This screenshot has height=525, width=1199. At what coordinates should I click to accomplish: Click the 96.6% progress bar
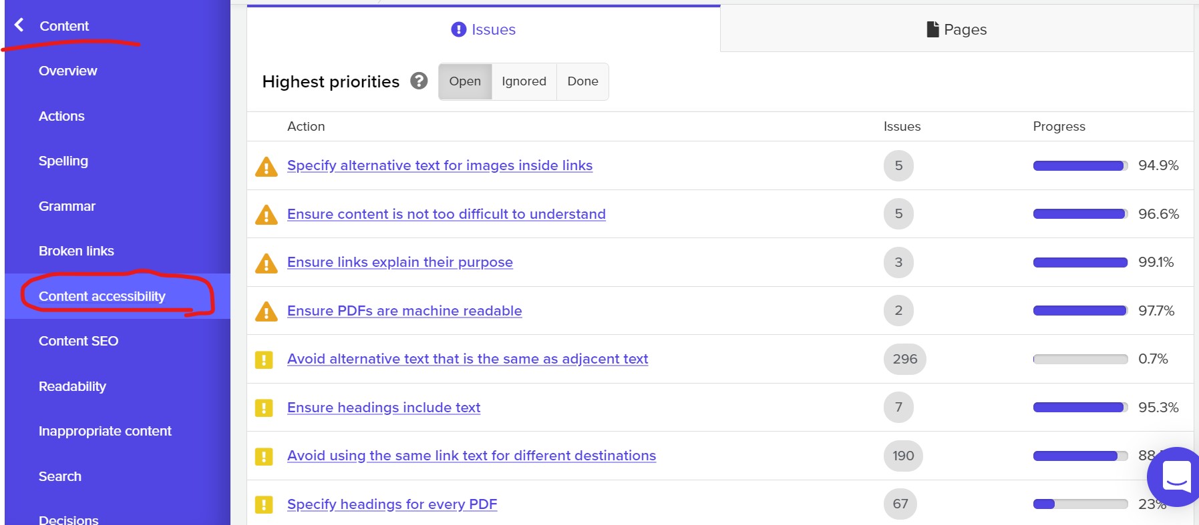click(1080, 214)
